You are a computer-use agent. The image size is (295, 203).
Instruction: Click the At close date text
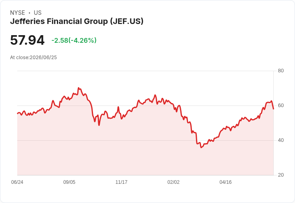click(34, 58)
